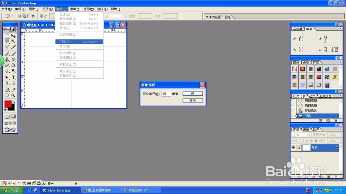Open the Info panel options menu arrow

(340, 29)
